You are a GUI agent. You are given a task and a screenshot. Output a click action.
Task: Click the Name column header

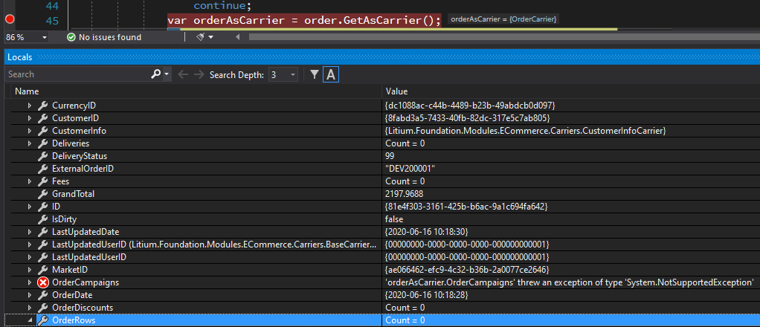click(x=196, y=91)
